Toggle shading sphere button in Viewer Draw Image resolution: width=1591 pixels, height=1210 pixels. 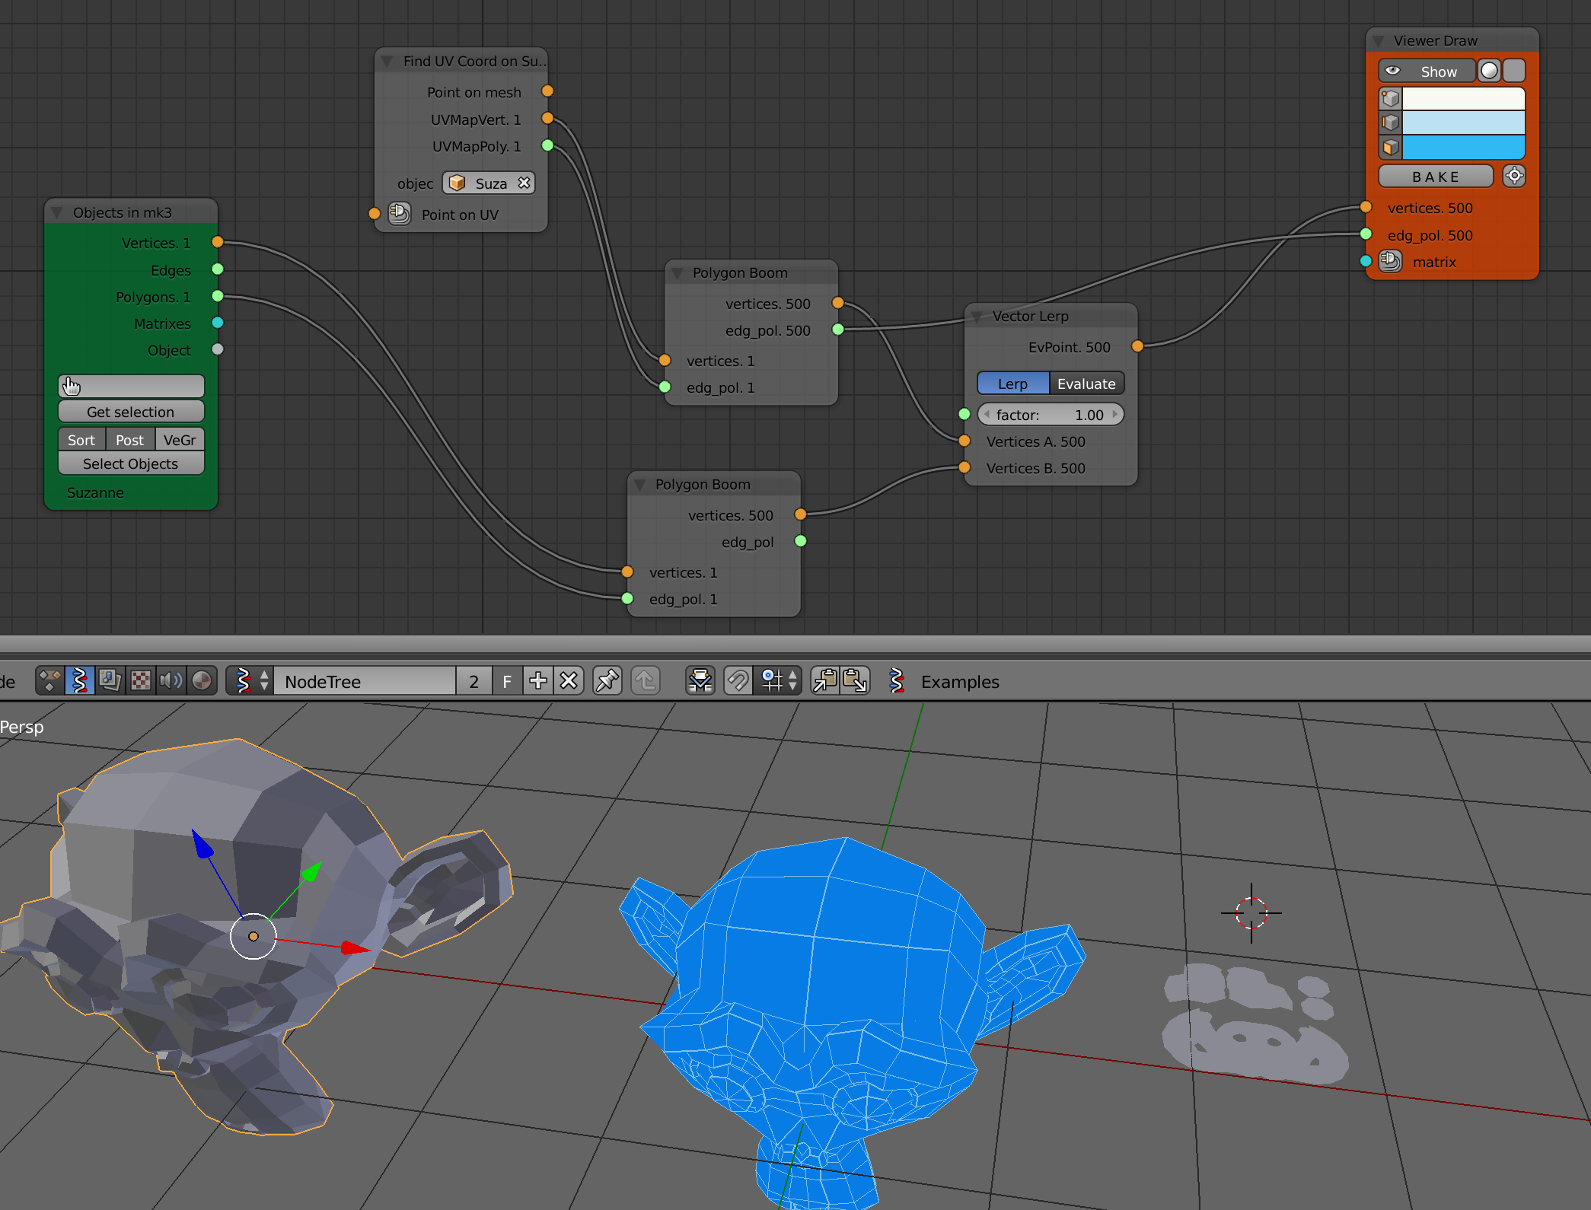(x=1490, y=71)
